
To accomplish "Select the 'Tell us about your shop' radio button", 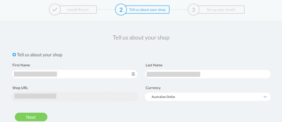I will (x=14, y=55).
